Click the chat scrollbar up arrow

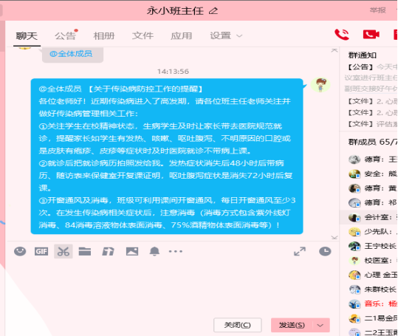coord(334,50)
